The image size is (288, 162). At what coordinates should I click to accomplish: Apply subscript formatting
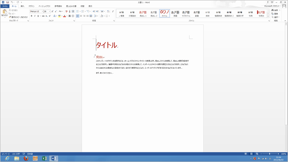coord(46,16)
